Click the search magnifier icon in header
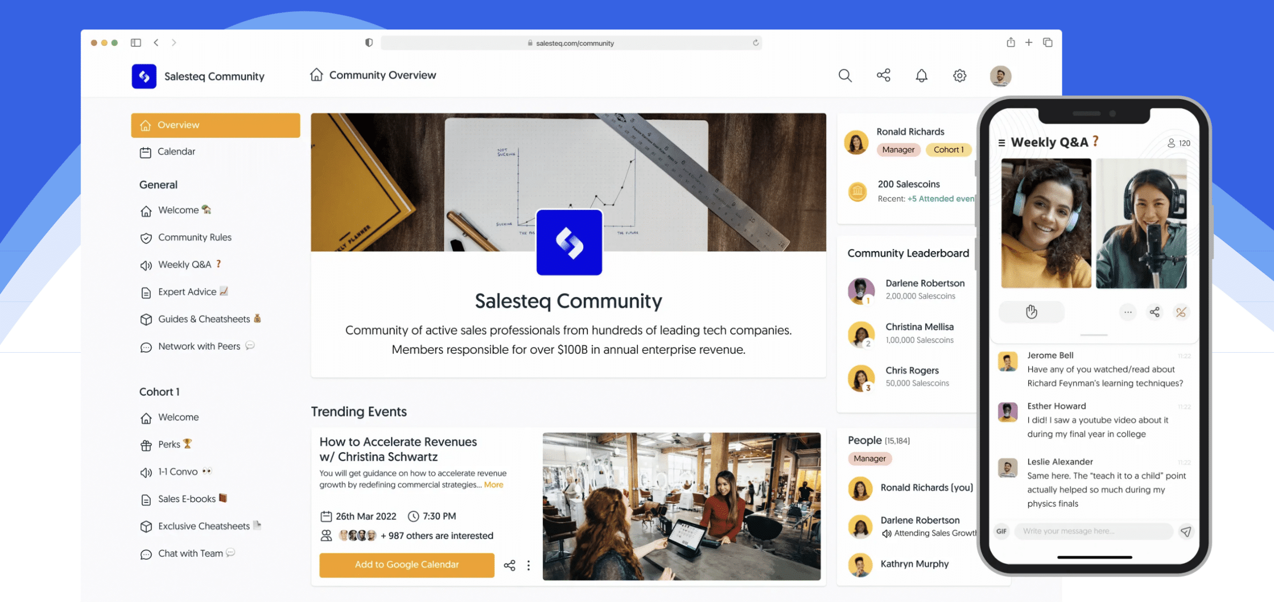Viewport: 1274px width, 602px height. coord(845,76)
